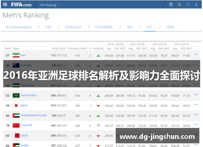203x147 pixels.
Task: Switch to the UEFA confederation tab
Action: [x=170, y=27]
